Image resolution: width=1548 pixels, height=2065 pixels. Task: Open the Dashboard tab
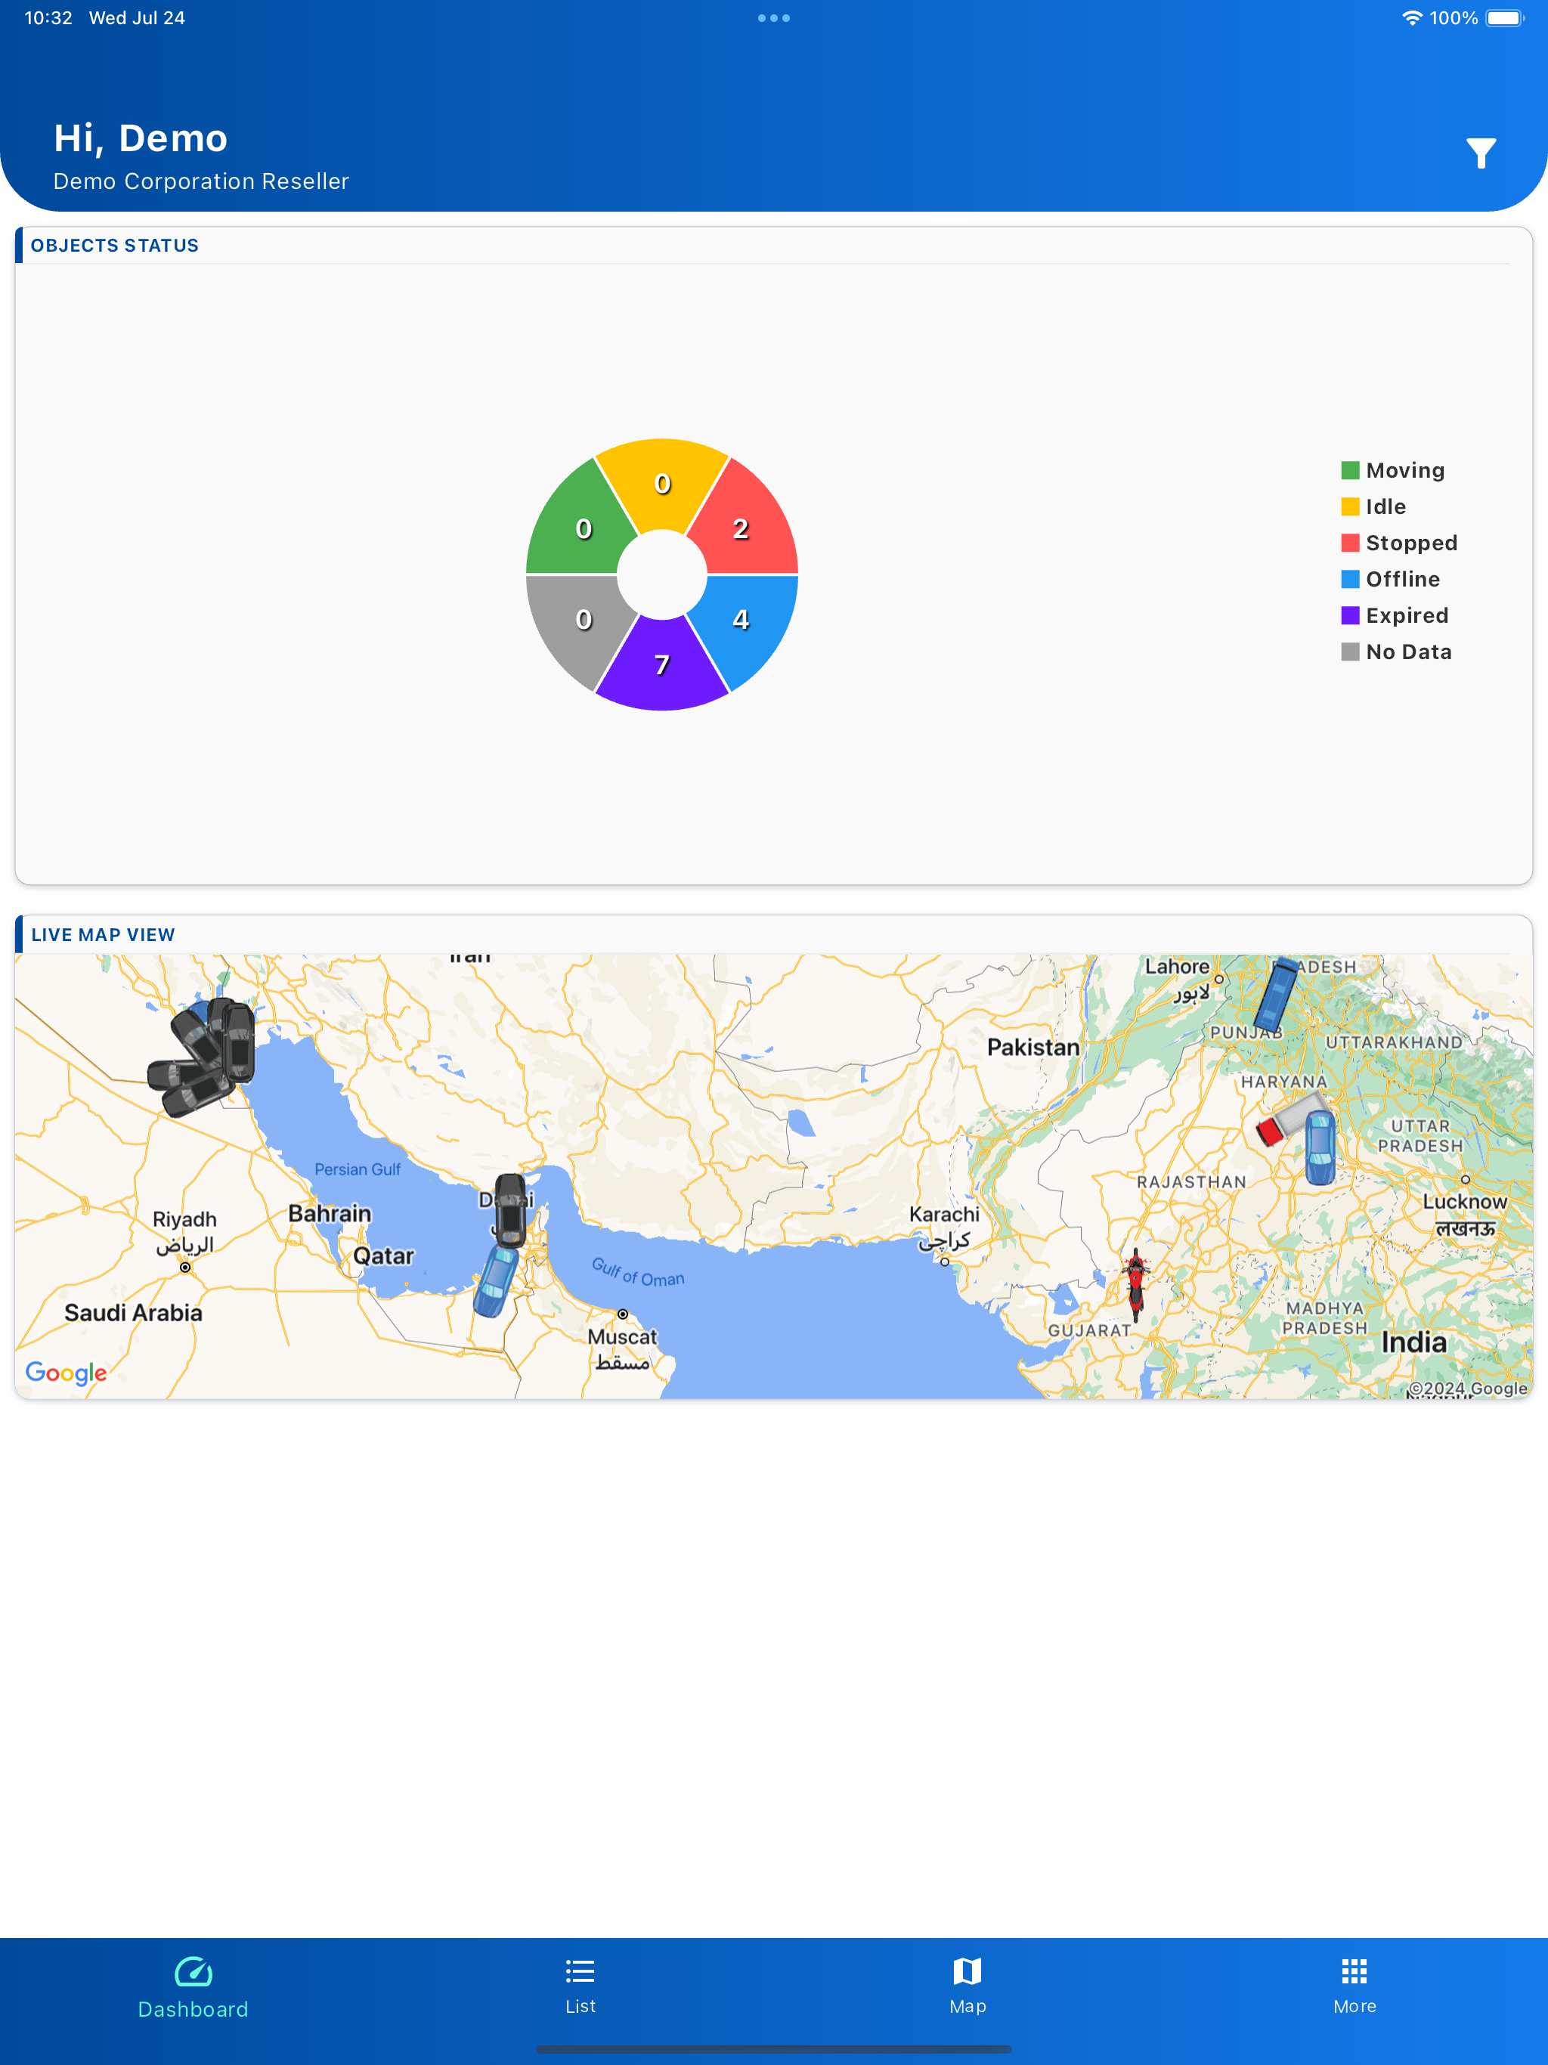(193, 1989)
